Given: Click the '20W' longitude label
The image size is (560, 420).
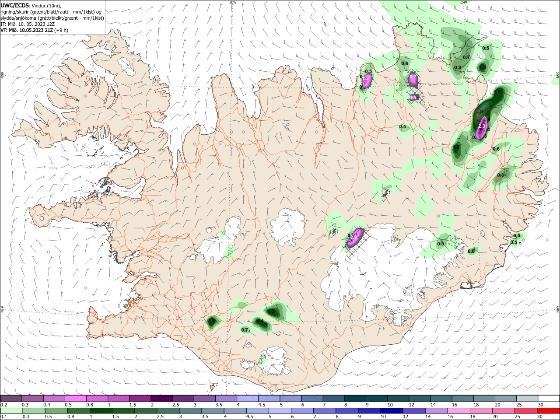Looking at the screenshot, I should coord(233,2).
